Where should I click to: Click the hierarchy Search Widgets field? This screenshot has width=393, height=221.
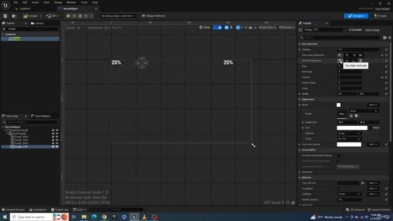point(30,122)
